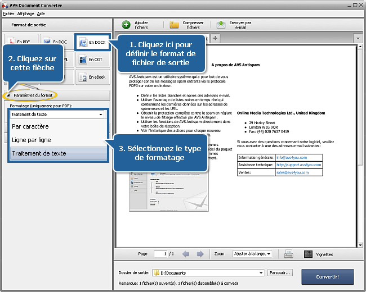The image size is (366, 292).
Task: Click the Parcourir... browse button
Action: 280,273
